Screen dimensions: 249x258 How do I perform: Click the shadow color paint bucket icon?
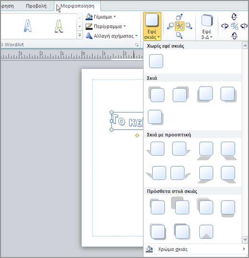(149, 249)
